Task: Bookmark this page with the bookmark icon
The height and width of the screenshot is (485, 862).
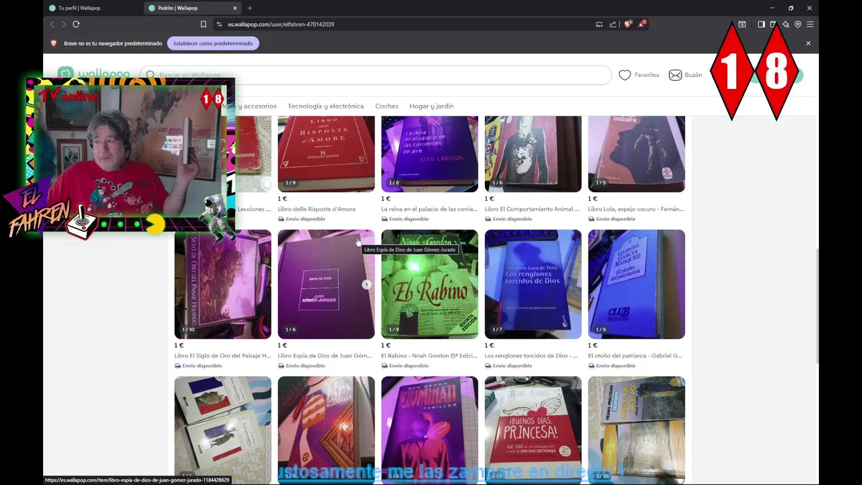Action: coord(203,24)
